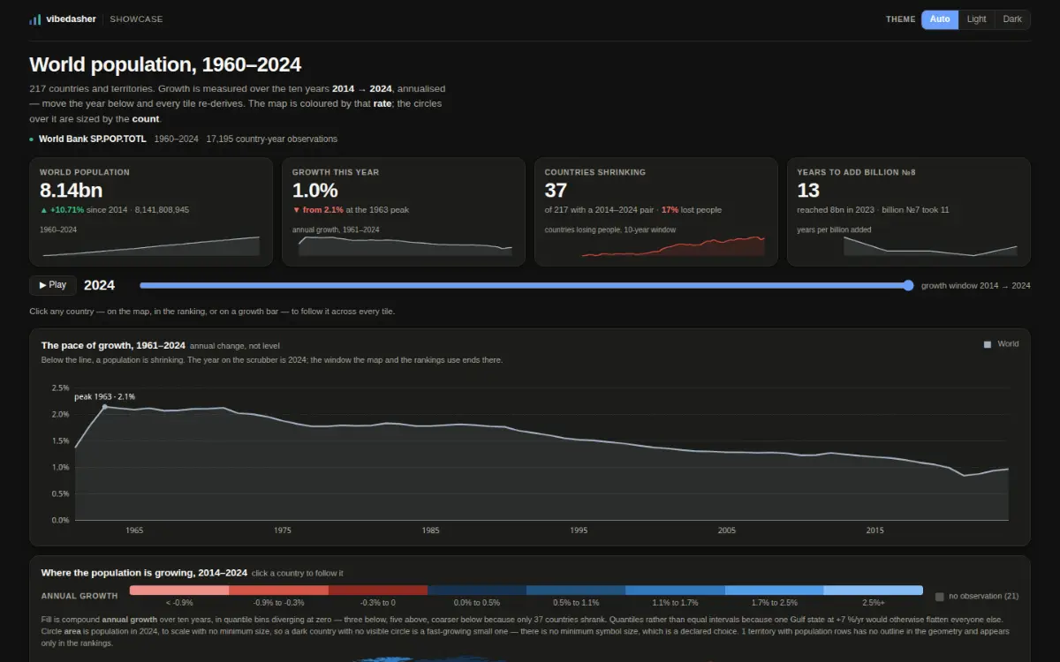Screen dimensions: 1060x662
Task: Select the '1.1% to 1.7%' legend band
Action: 676,591
